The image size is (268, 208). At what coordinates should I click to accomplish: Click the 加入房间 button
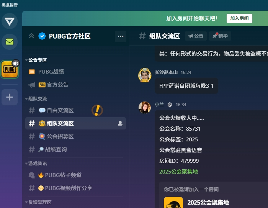[x=239, y=18]
